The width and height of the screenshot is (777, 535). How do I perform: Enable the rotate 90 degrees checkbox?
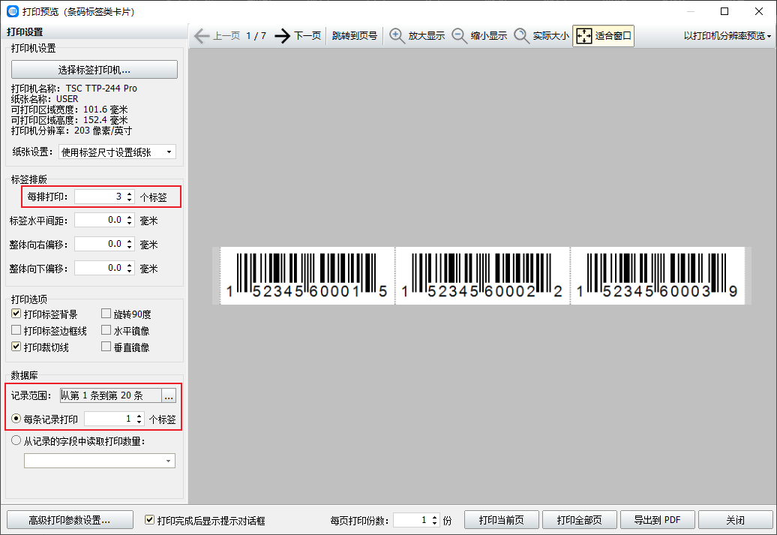(x=106, y=314)
